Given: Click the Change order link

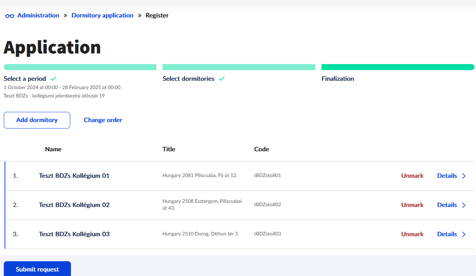Looking at the screenshot, I should click(103, 120).
